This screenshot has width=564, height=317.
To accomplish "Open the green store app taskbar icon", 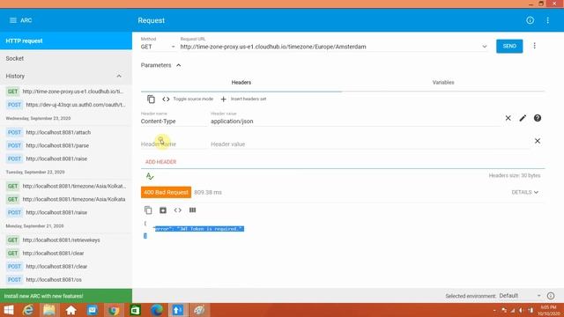I will point(135,310).
